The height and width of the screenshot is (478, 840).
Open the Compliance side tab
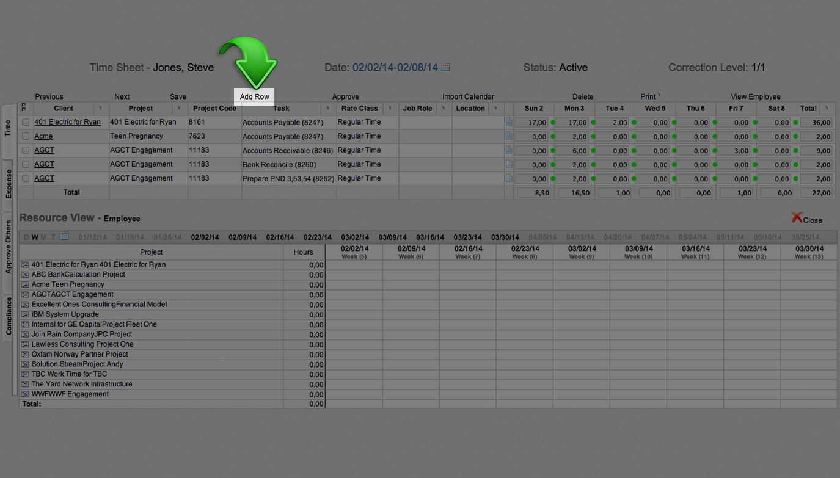9,316
